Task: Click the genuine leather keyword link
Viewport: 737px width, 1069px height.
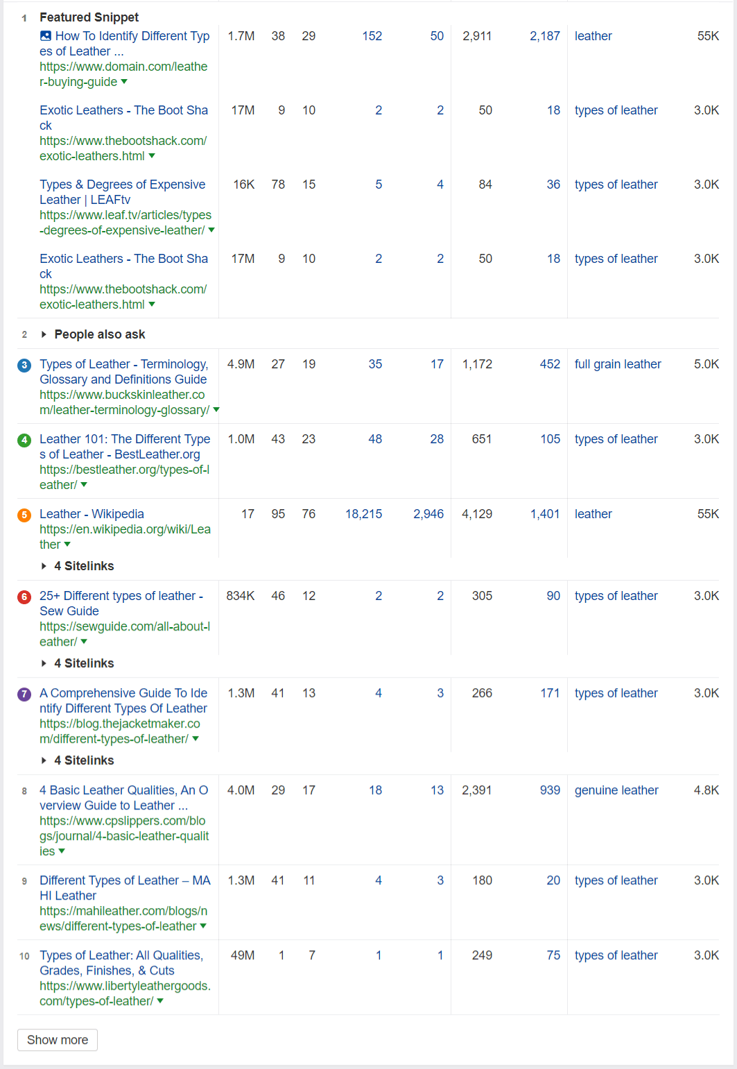Action: pyautogui.click(x=616, y=790)
